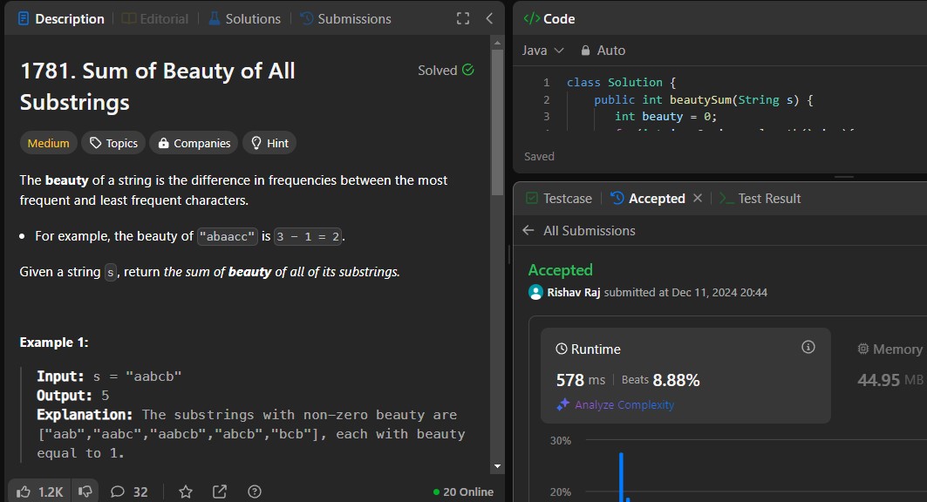Click the tall blue runtime histogram bar
The image size is (927, 502).
click(x=622, y=478)
